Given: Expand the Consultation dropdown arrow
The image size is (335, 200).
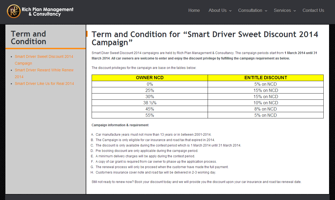Looking at the screenshot, I should (266, 11).
